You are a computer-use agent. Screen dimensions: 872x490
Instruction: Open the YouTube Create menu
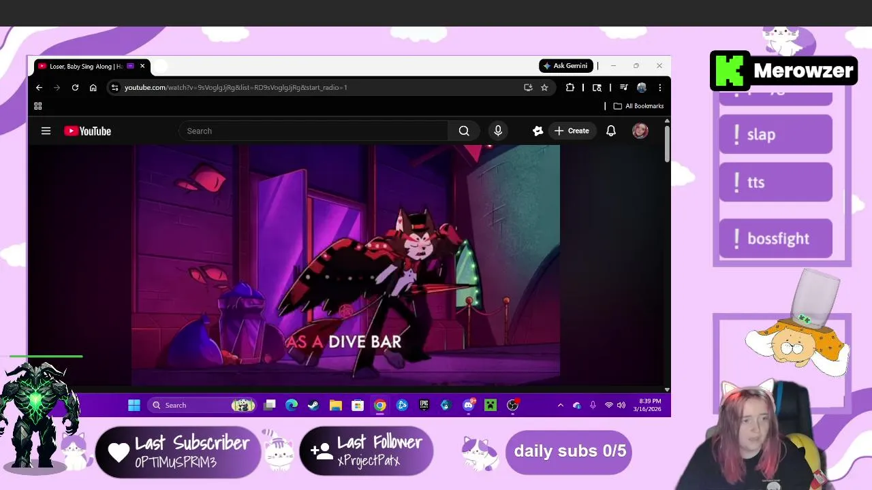[572, 131]
